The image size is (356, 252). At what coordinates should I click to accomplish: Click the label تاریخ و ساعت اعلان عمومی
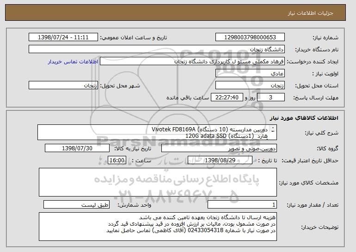(134, 37)
